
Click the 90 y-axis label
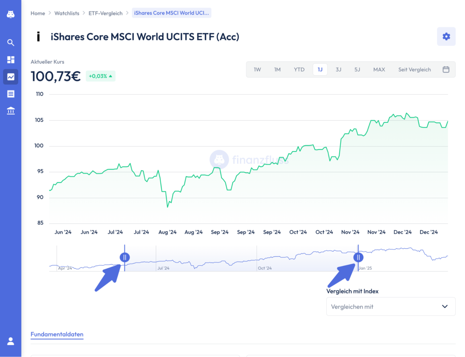click(40, 197)
